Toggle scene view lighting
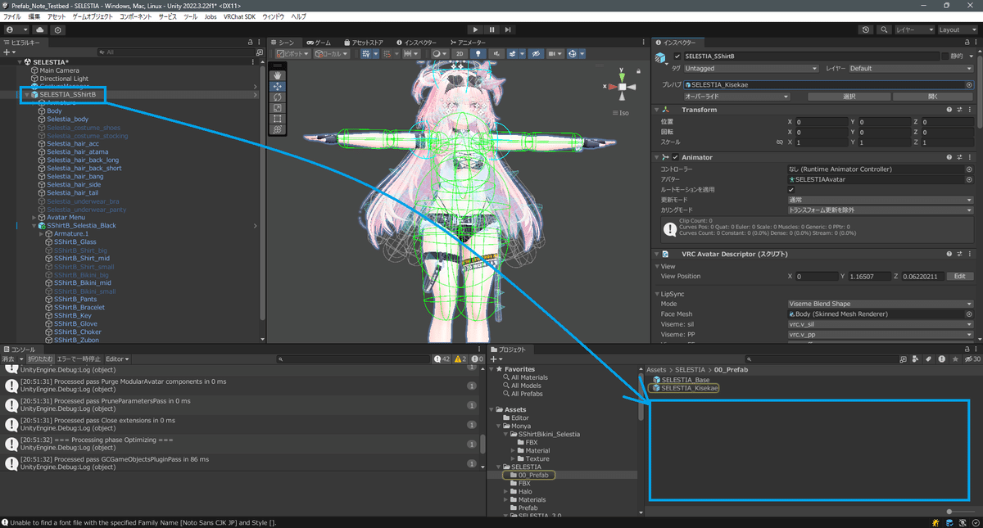This screenshot has height=528, width=983. pyautogui.click(x=478, y=53)
